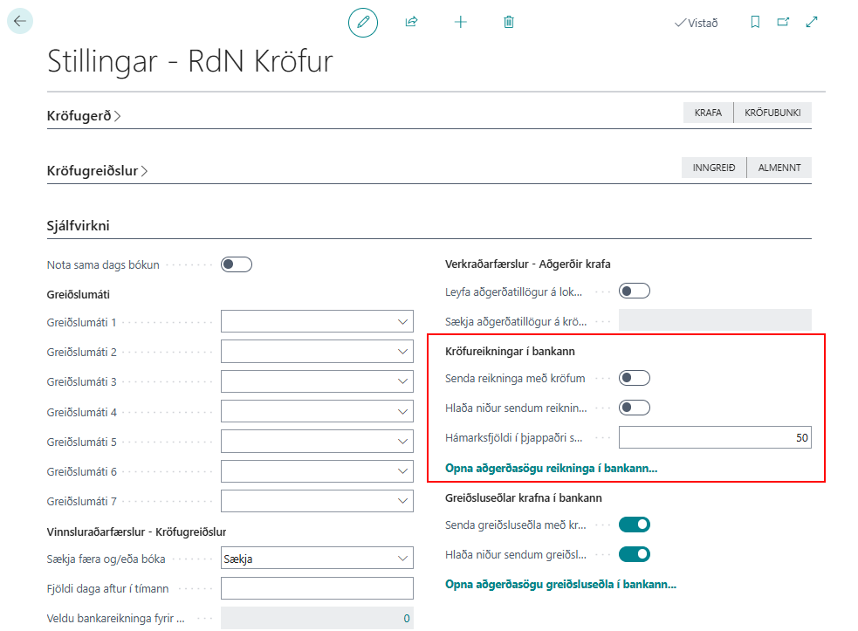Click Sækja aðgerðatillögur á krö... field
This screenshot has width=858, height=631.
(715, 320)
